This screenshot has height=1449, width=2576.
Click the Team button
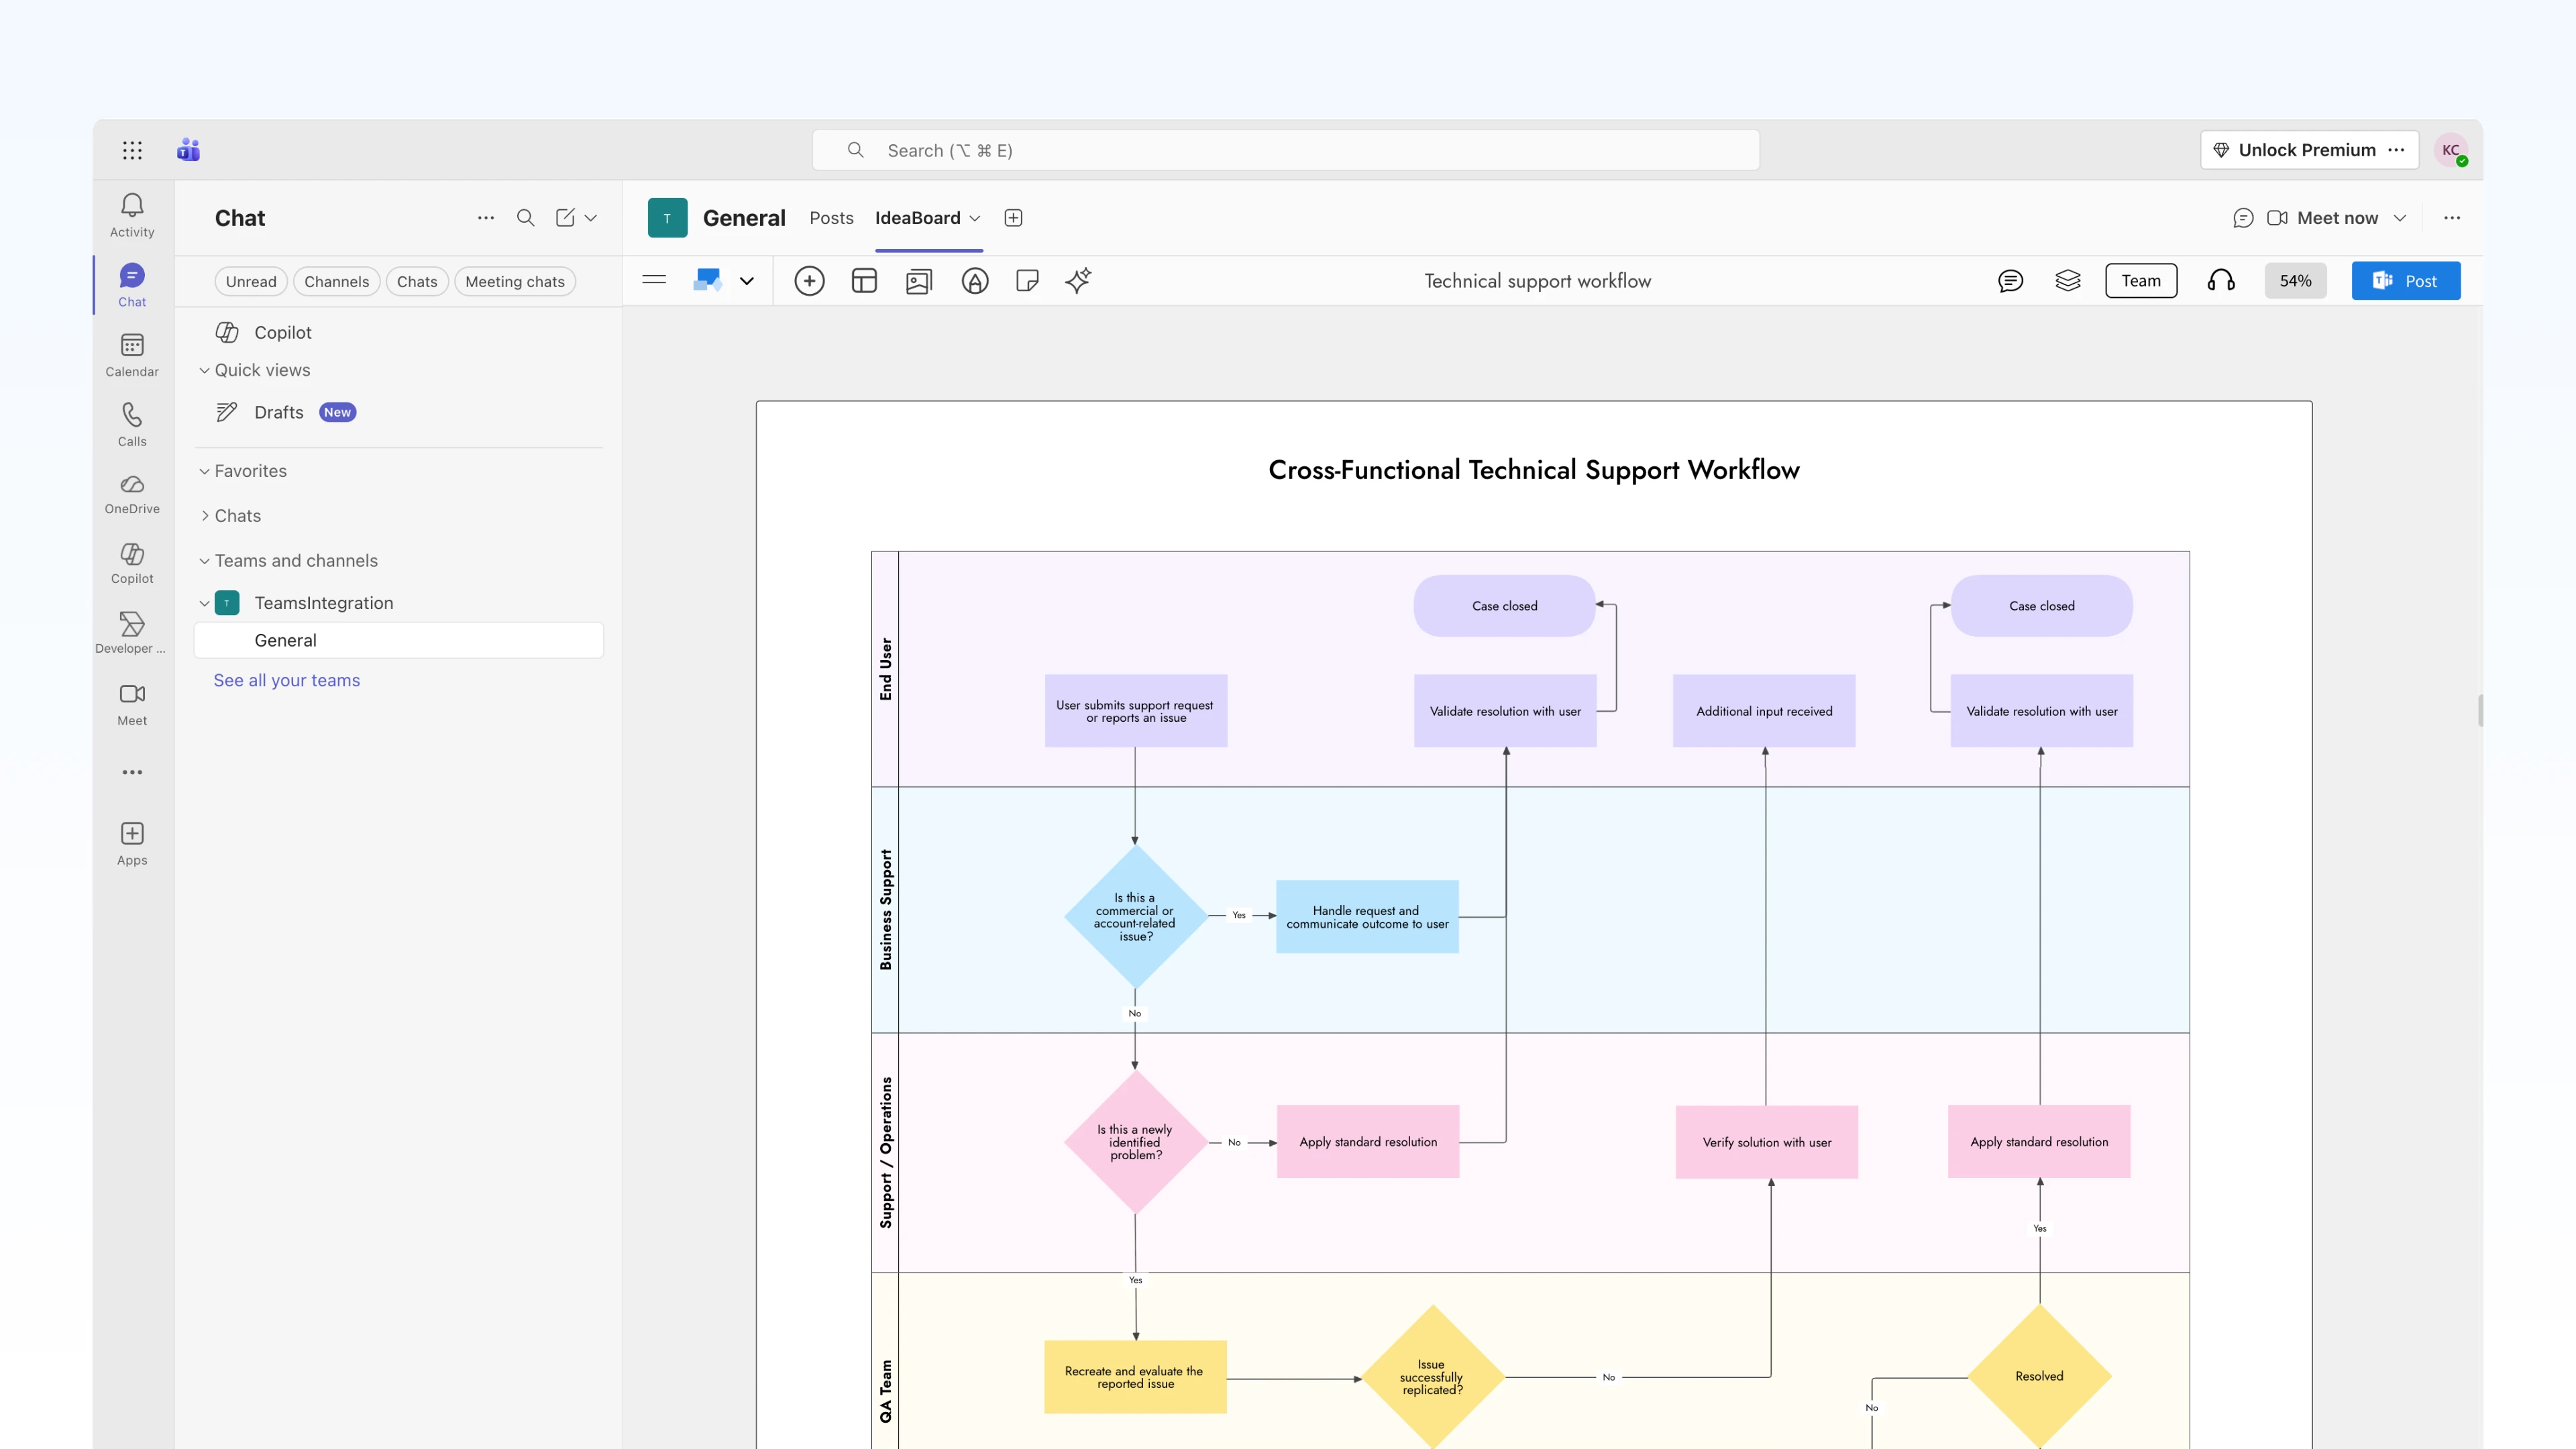tap(2141, 281)
